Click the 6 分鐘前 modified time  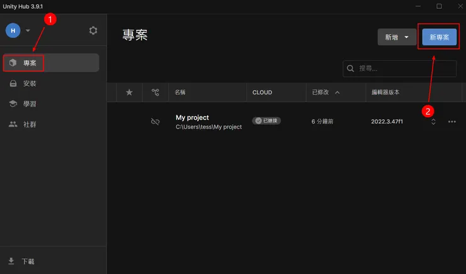(x=322, y=122)
